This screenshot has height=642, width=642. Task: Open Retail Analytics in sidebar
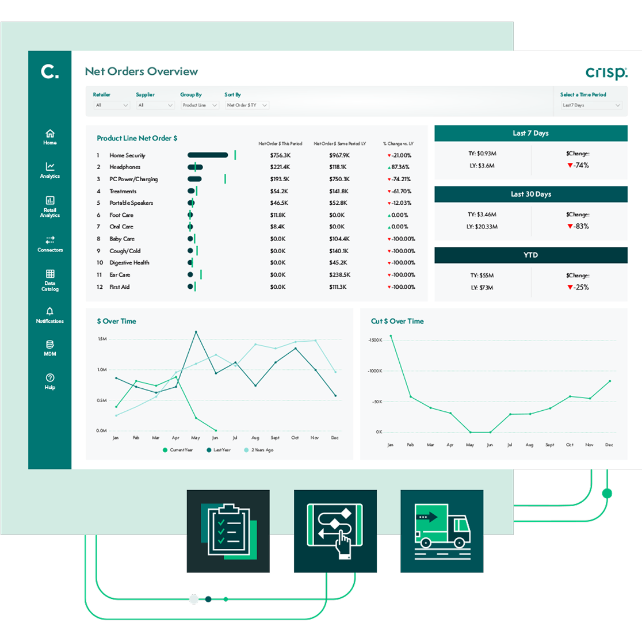pyautogui.click(x=50, y=201)
